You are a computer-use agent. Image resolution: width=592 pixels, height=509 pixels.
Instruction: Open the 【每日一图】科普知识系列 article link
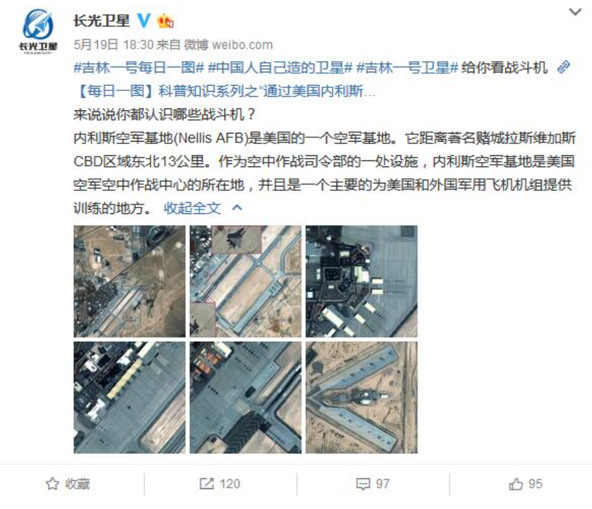(224, 91)
